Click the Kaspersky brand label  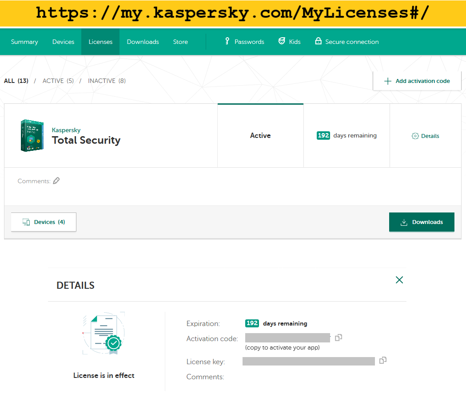tap(66, 130)
